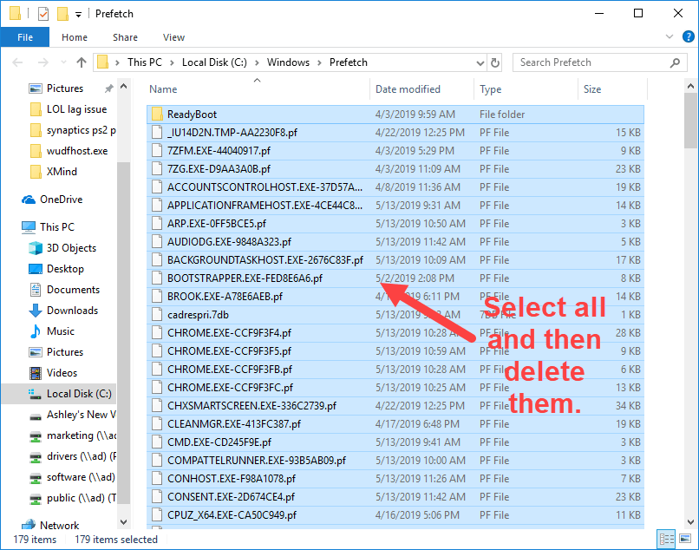
Task: Open the View ribbon tab
Action: (x=173, y=37)
